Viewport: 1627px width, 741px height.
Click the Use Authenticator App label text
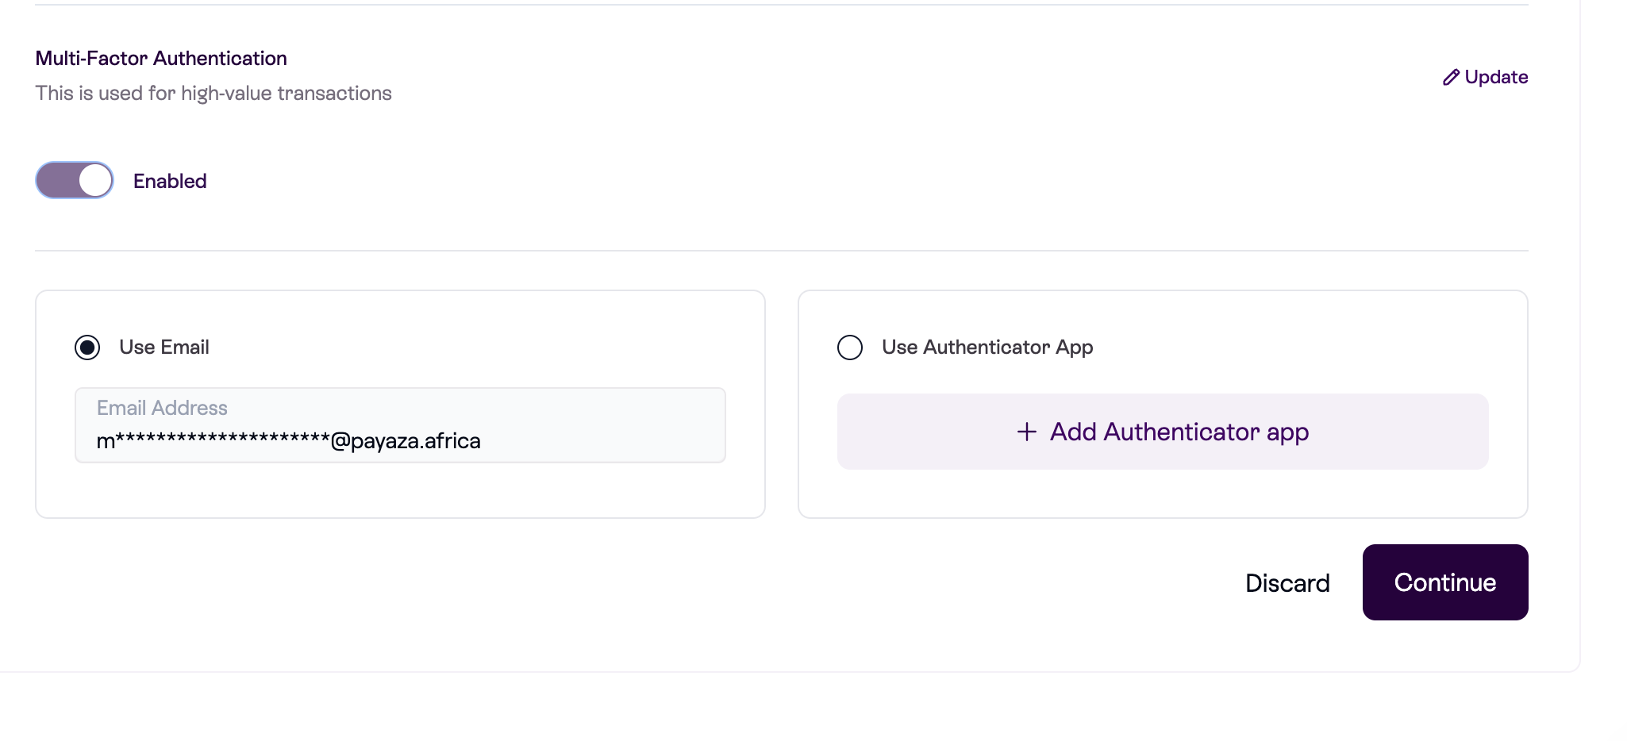pyautogui.click(x=987, y=347)
